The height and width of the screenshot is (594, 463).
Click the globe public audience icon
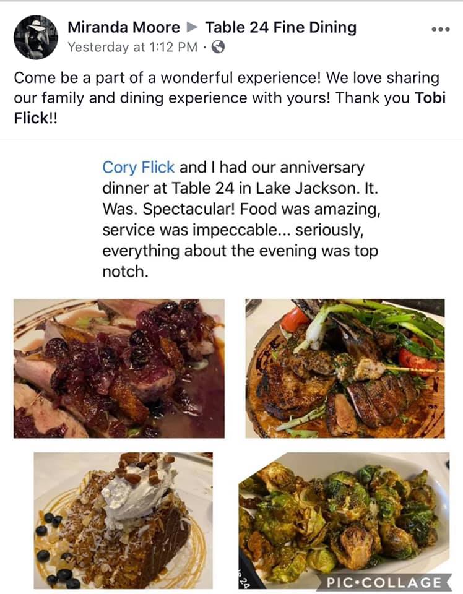click(218, 47)
